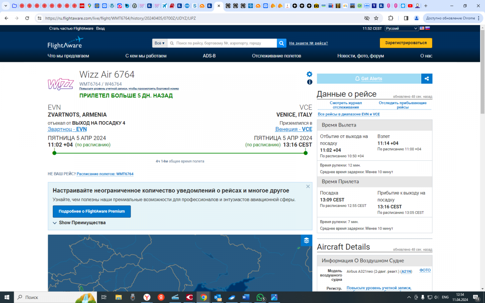Open Chrome side panel icon
The width and height of the screenshot is (485, 303).
pos(406,18)
